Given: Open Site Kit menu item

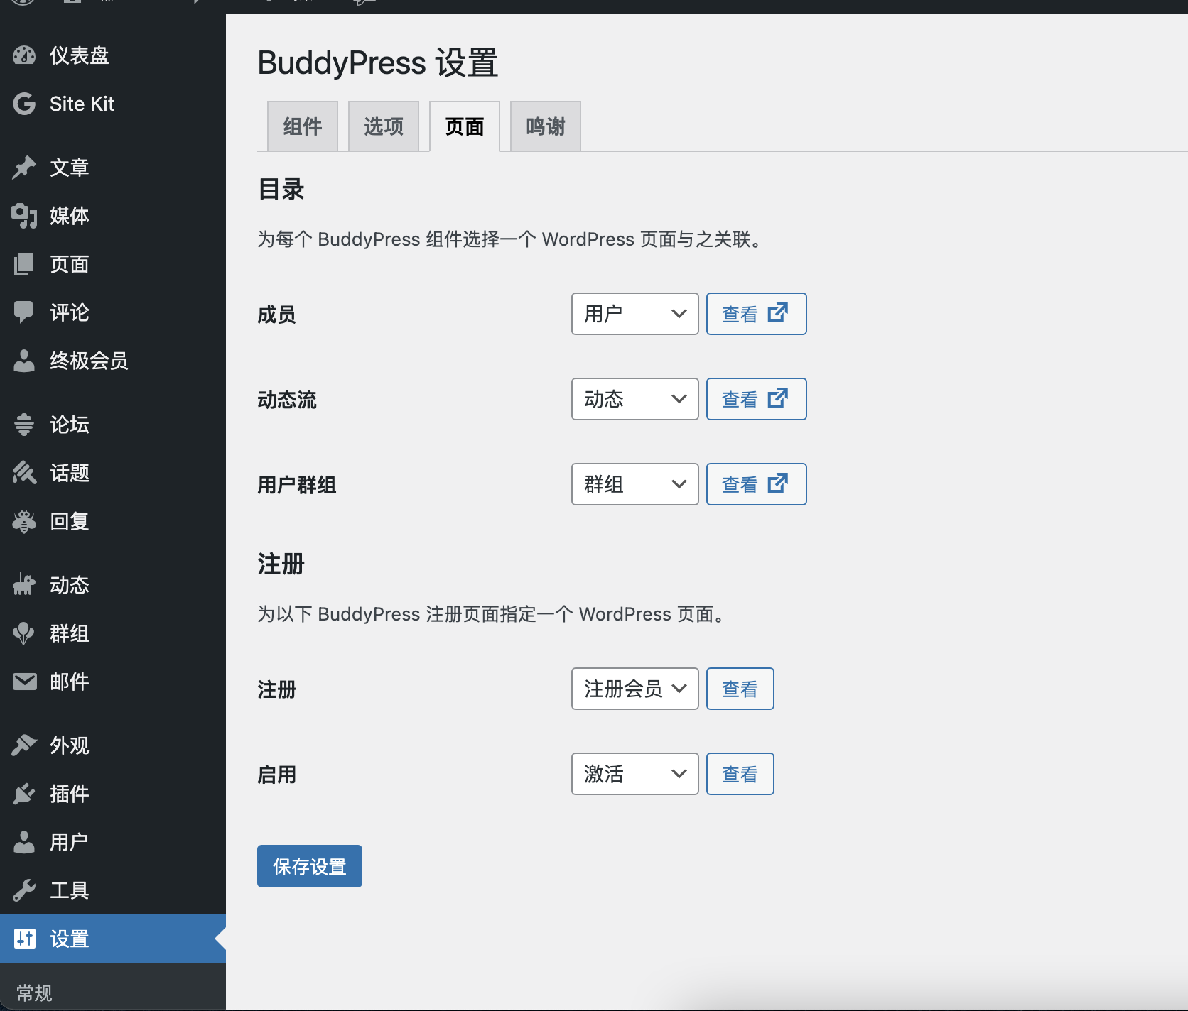Looking at the screenshot, I should (x=113, y=104).
